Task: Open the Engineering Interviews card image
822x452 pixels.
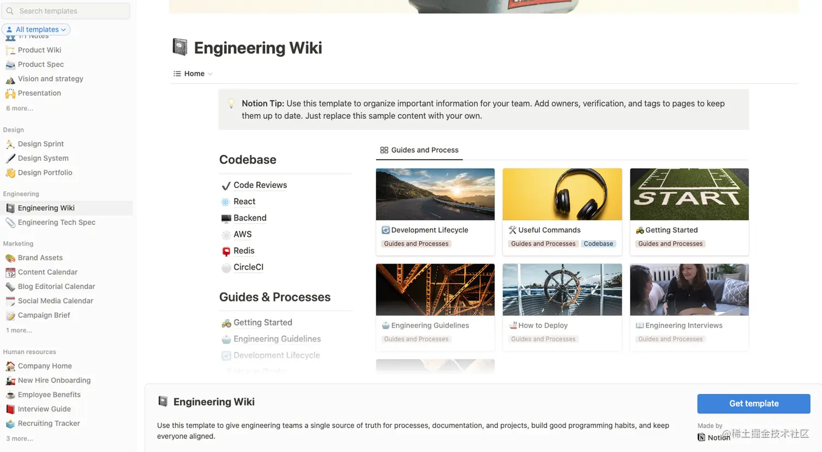Action: pyautogui.click(x=689, y=290)
